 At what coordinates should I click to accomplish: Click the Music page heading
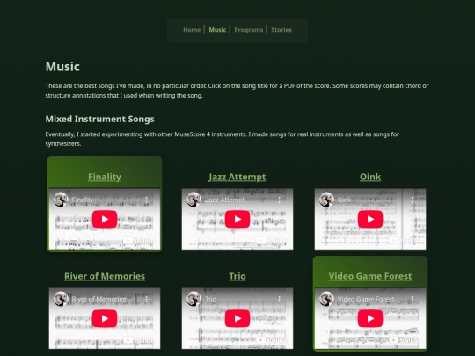62,67
